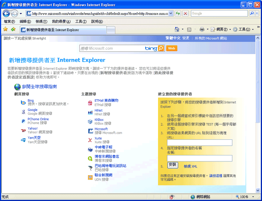Click the RSS feeds icon

tap(189, 30)
